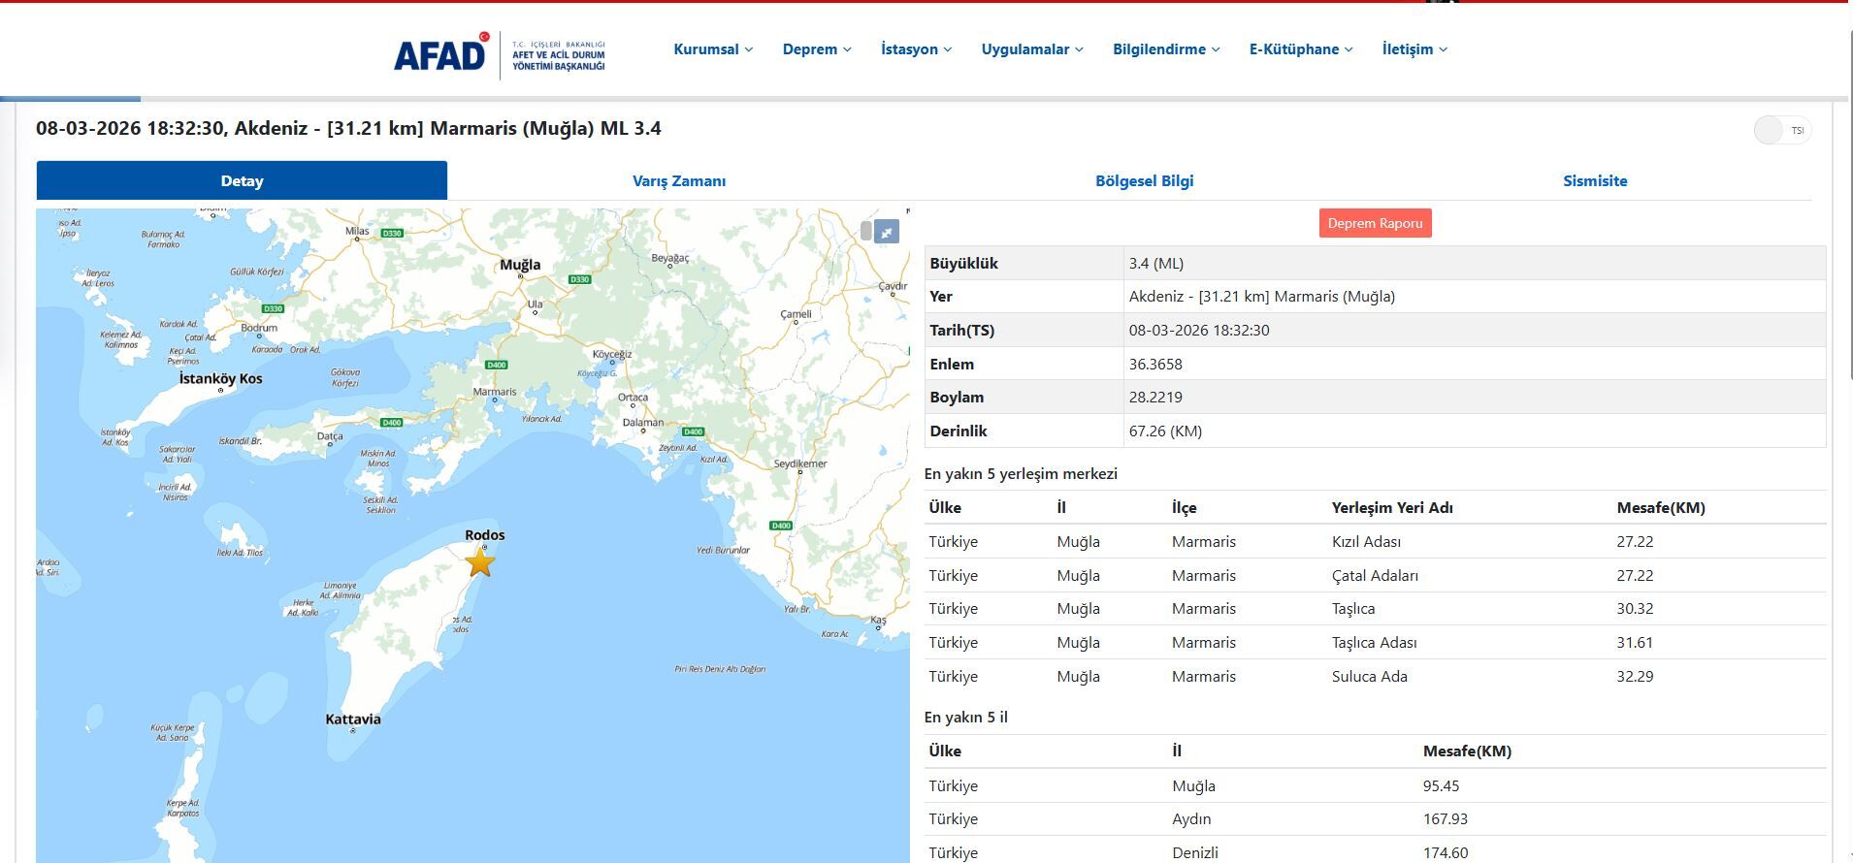The image size is (1853, 863).
Task: Click the Muğla city marker on map
Action: click(x=520, y=276)
